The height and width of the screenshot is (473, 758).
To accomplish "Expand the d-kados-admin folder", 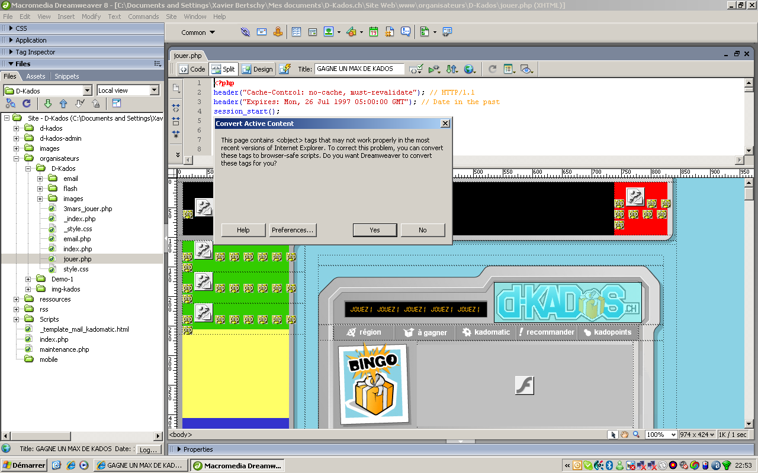I will click(x=17, y=138).
